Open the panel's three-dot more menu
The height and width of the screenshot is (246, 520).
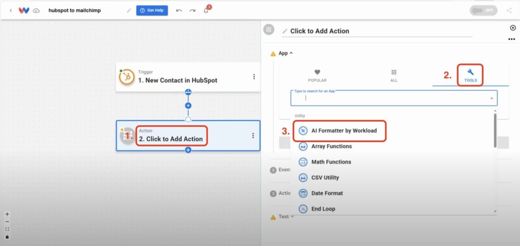coord(511,40)
